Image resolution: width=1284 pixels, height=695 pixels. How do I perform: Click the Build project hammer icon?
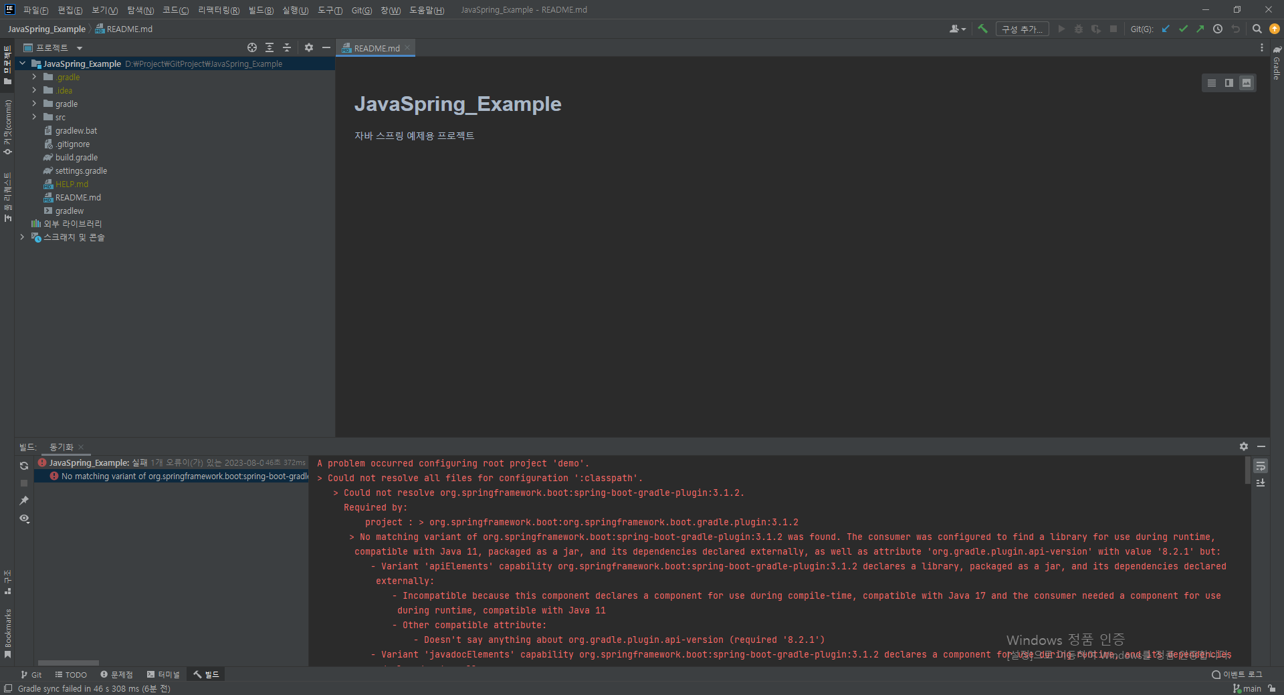pos(982,29)
